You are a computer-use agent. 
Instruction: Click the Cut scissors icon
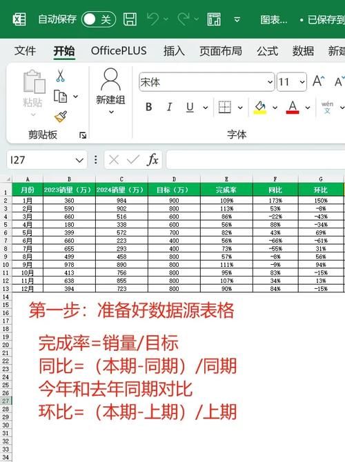(60, 76)
